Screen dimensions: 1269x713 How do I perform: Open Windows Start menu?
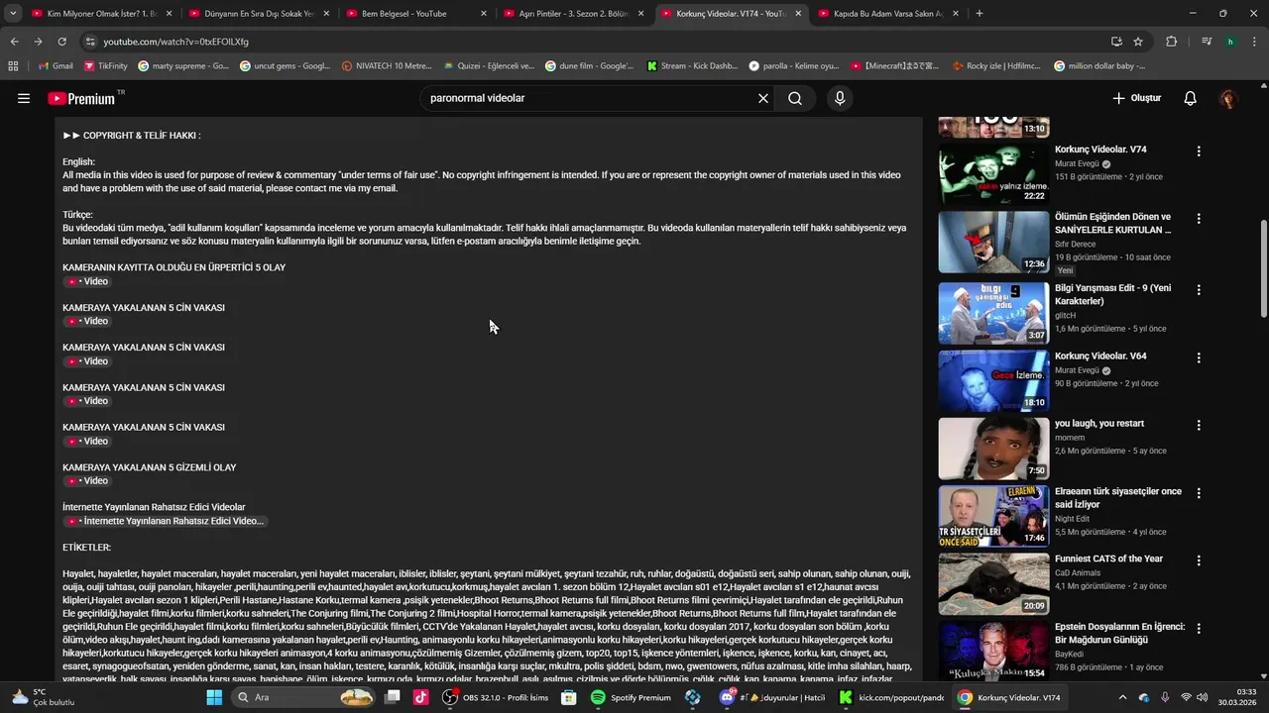214,697
